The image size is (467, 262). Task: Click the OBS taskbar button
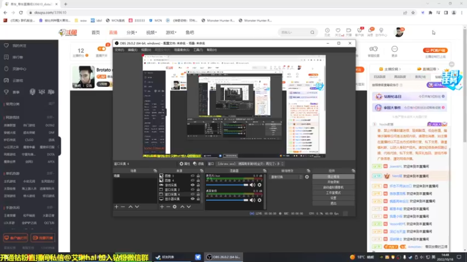click(224, 257)
